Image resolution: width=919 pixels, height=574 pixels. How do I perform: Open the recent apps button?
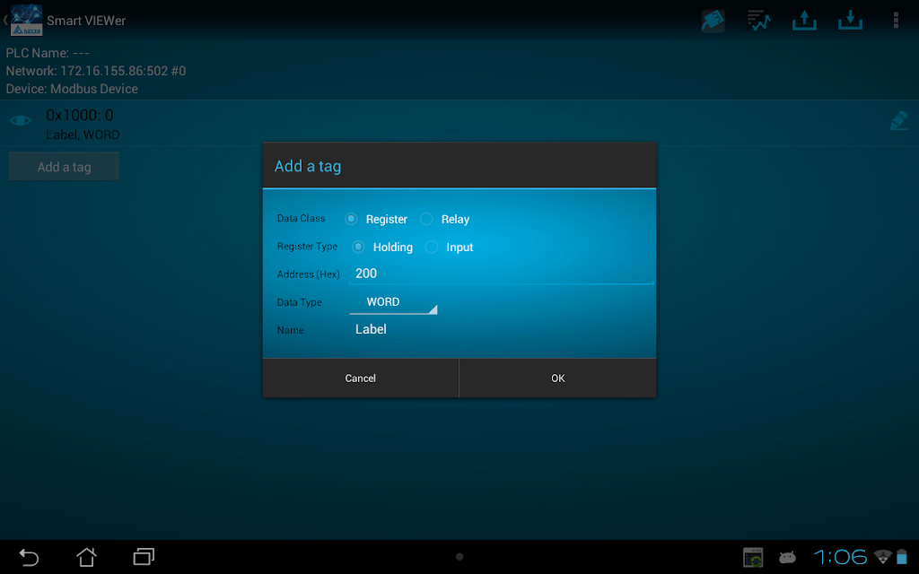click(144, 557)
